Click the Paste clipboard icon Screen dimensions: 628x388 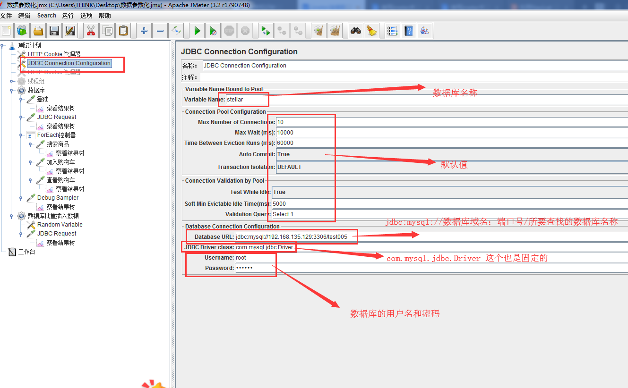click(x=123, y=31)
